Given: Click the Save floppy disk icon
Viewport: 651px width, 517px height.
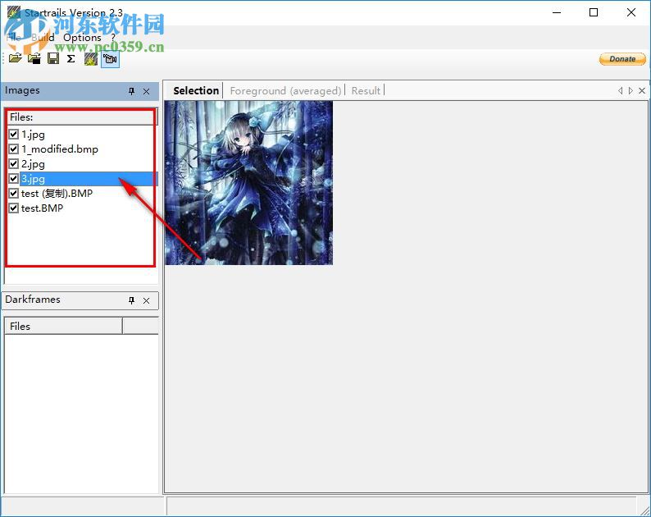Looking at the screenshot, I should (x=53, y=58).
